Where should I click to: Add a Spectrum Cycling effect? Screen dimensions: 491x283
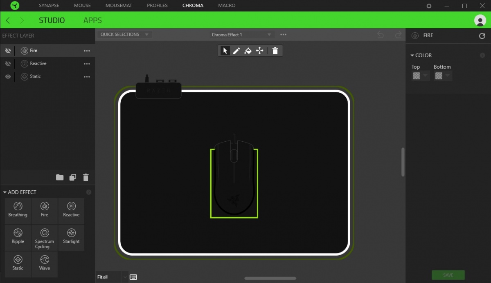click(45, 238)
